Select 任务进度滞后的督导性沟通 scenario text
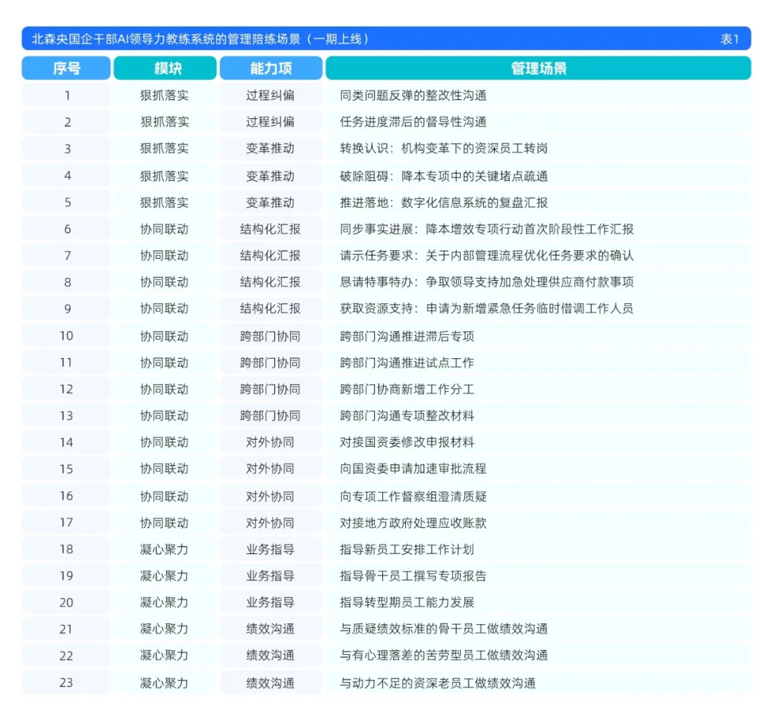This screenshot has width=773, height=720. tap(413, 122)
